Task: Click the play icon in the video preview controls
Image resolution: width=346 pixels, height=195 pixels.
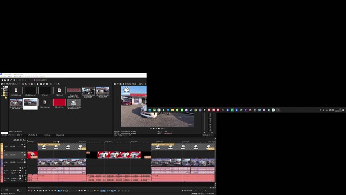Action: (154, 129)
